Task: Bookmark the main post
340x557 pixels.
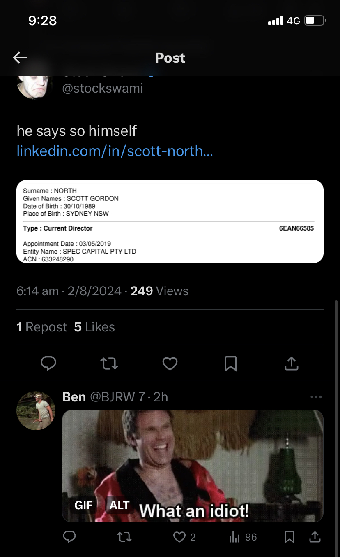Action: (231, 364)
